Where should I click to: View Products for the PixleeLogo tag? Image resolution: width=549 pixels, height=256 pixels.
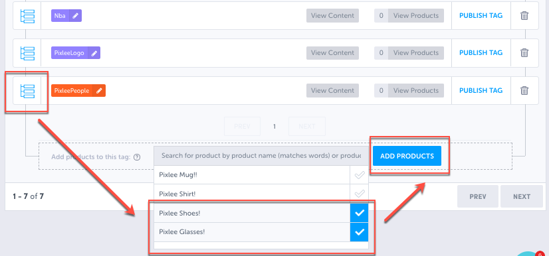(x=415, y=53)
